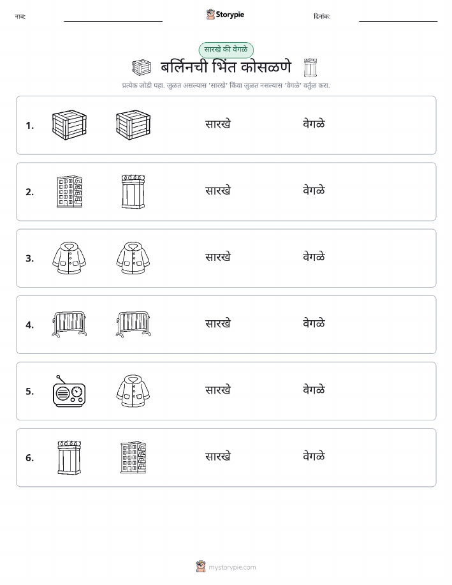
Task: Click the apartment building icon in row 6
Action: 133,457
